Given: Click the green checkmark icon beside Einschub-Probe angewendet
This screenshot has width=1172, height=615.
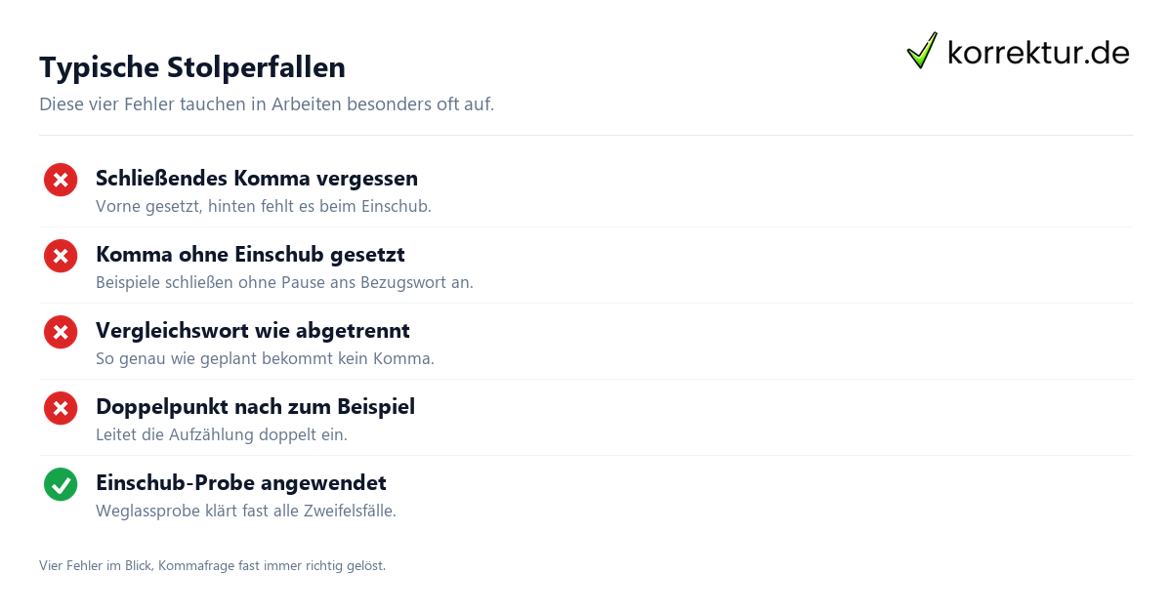Looking at the screenshot, I should pyautogui.click(x=61, y=484).
